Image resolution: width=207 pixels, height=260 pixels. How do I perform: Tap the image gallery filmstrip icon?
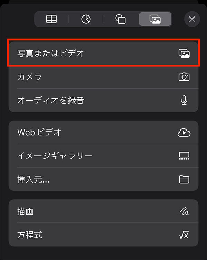[184, 156]
